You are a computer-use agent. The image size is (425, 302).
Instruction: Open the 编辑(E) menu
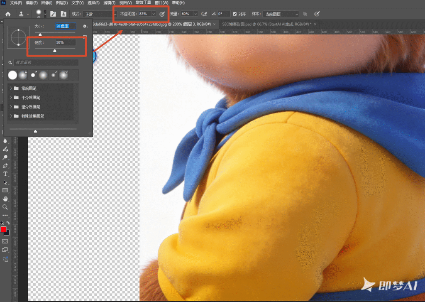tap(32, 3)
